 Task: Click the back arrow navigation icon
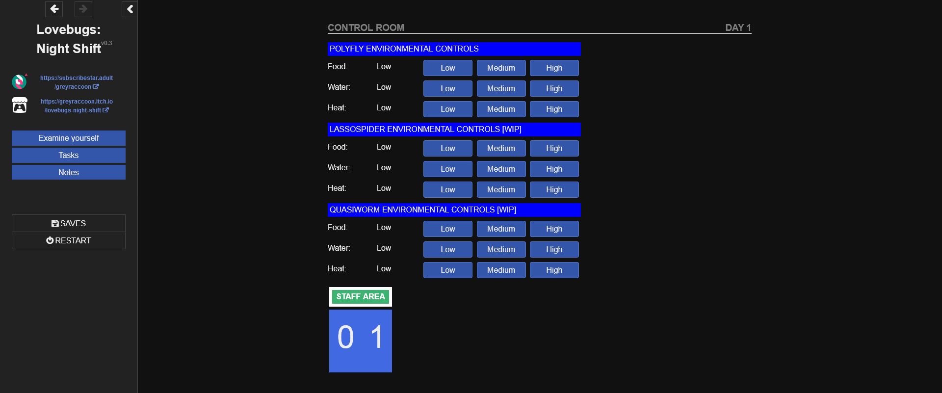tap(54, 9)
